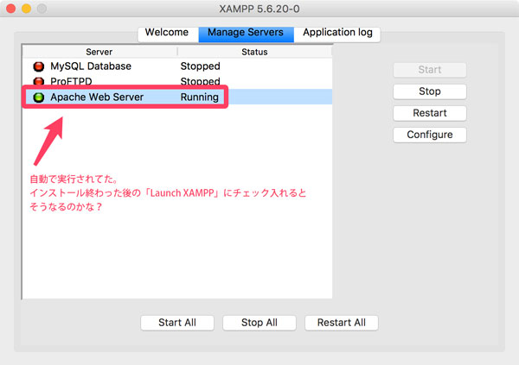The image size is (519, 365).
Task: Click the red status icon for MySQL Database
Action: pyautogui.click(x=39, y=66)
